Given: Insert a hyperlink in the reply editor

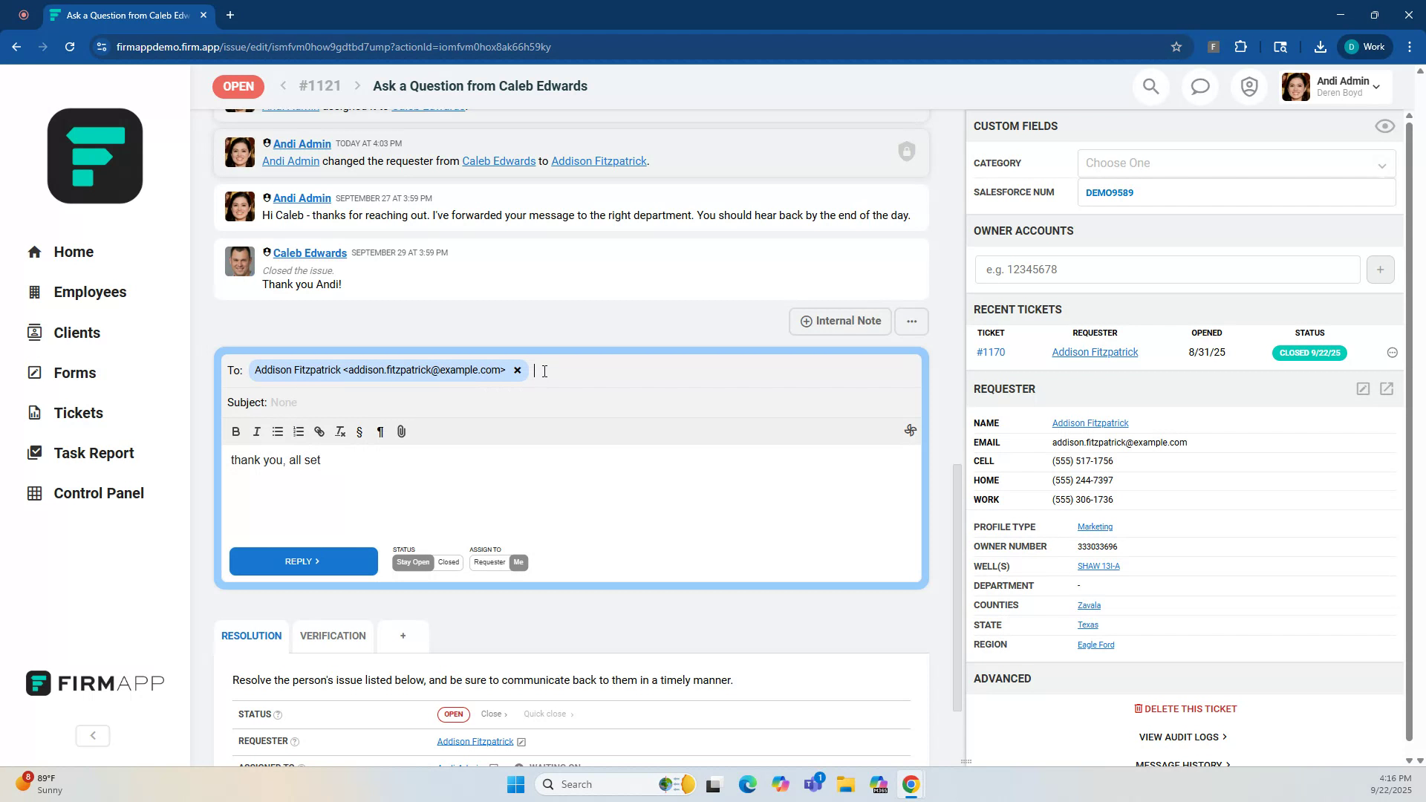Looking at the screenshot, I should [319, 431].
